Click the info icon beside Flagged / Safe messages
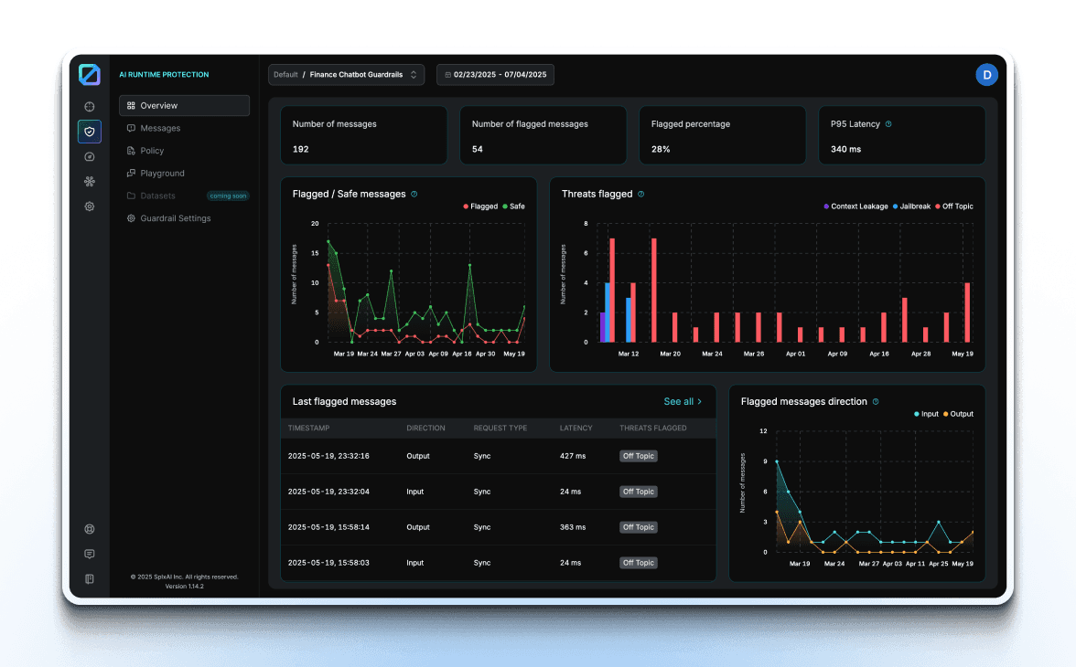Viewport: 1076px width, 667px height. point(414,194)
